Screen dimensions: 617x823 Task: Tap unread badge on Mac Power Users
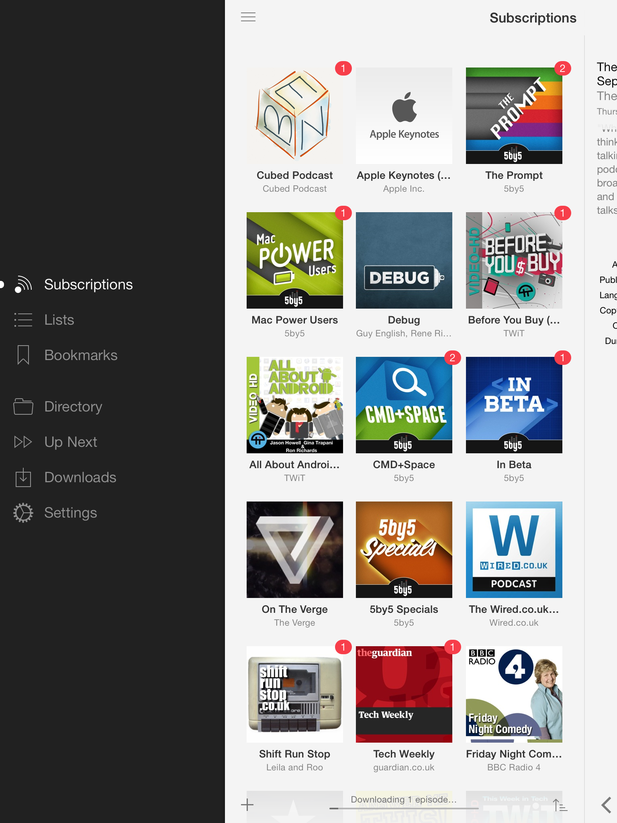click(x=343, y=213)
